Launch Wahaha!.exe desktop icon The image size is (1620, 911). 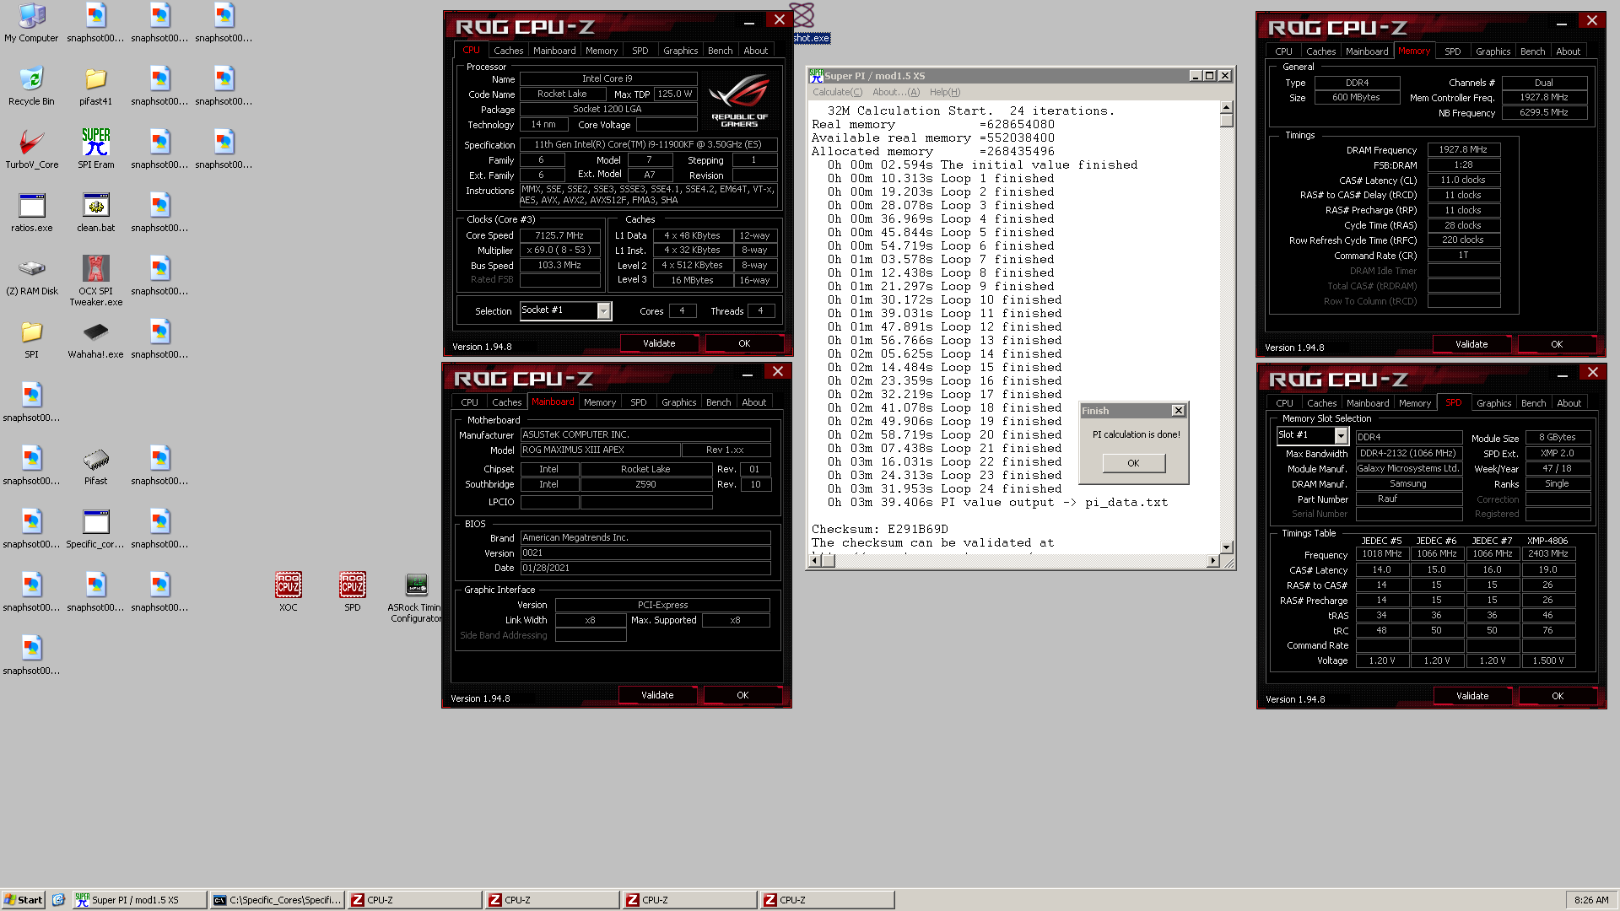click(x=95, y=339)
